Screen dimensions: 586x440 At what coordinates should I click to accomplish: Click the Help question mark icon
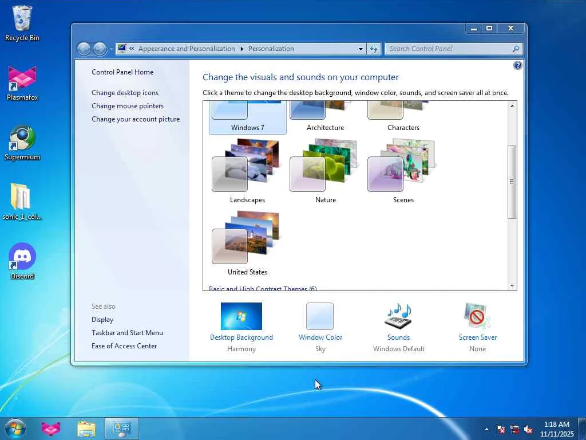[517, 65]
